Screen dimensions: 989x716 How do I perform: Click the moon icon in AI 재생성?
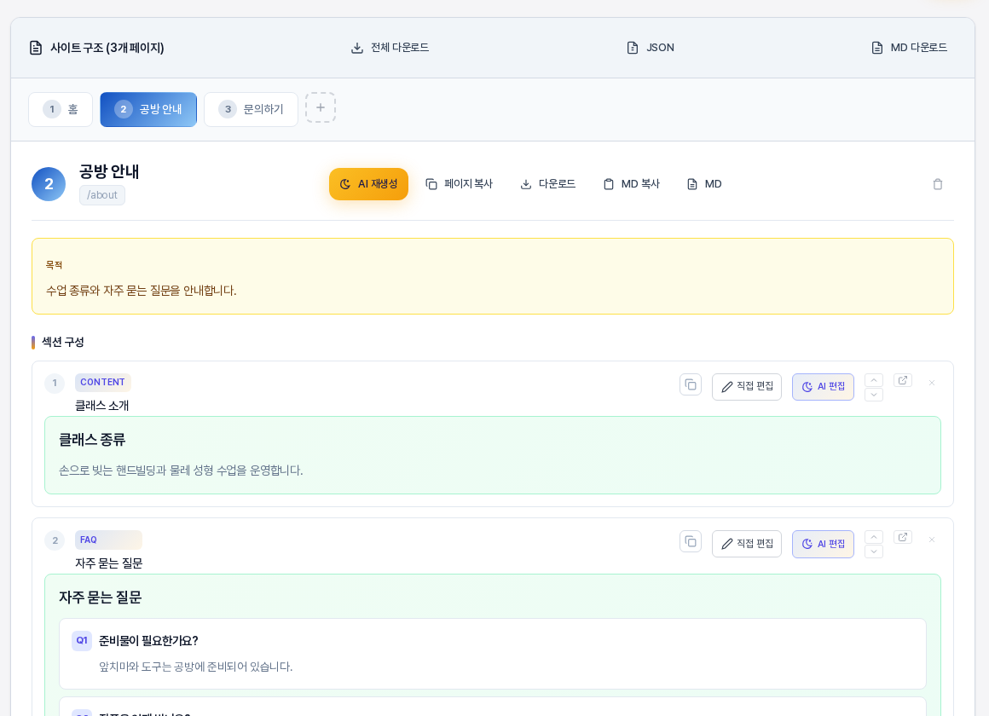[x=345, y=184]
